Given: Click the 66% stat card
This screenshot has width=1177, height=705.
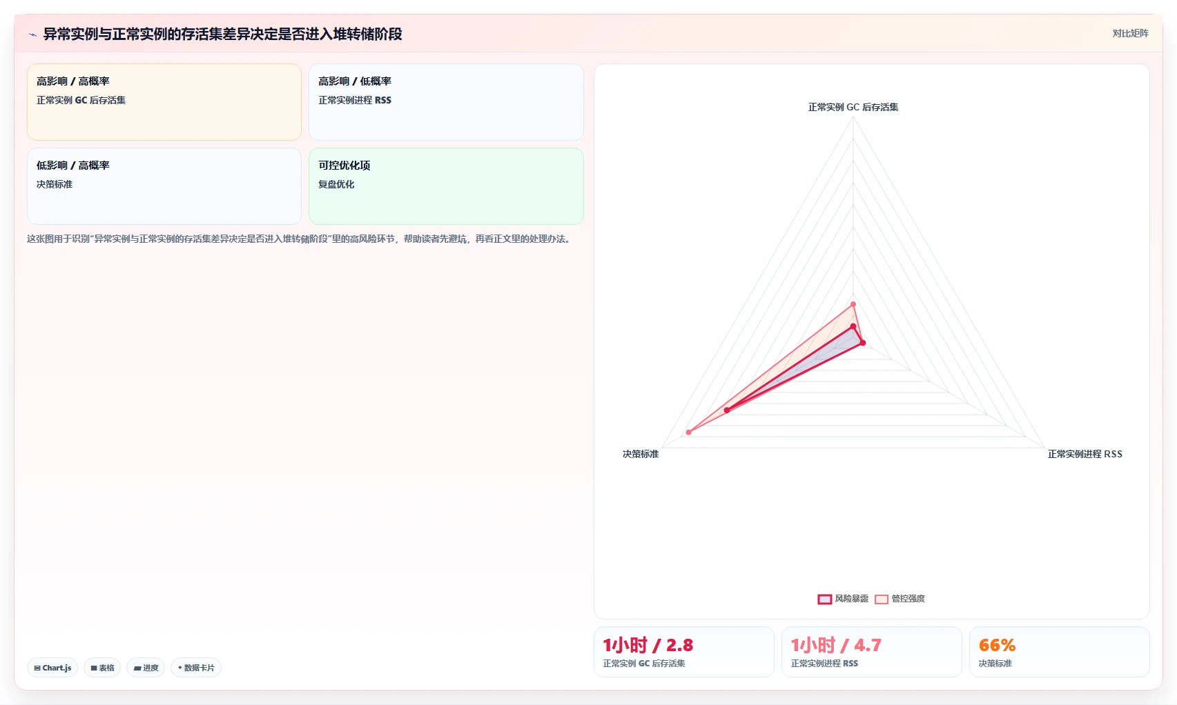Looking at the screenshot, I should pyautogui.click(x=1060, y=652).
